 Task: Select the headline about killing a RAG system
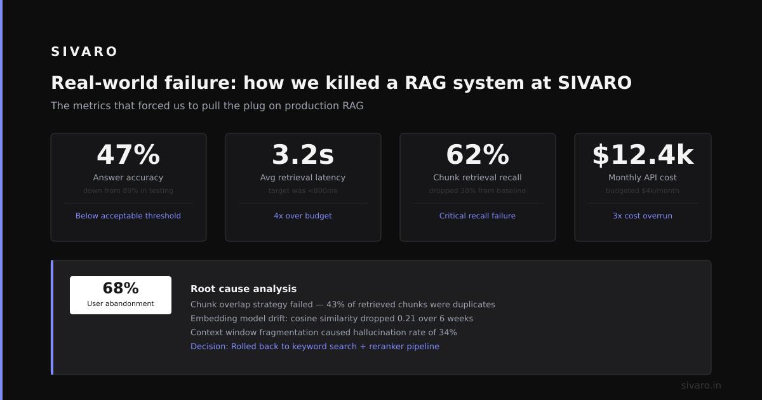coord(341,83)
